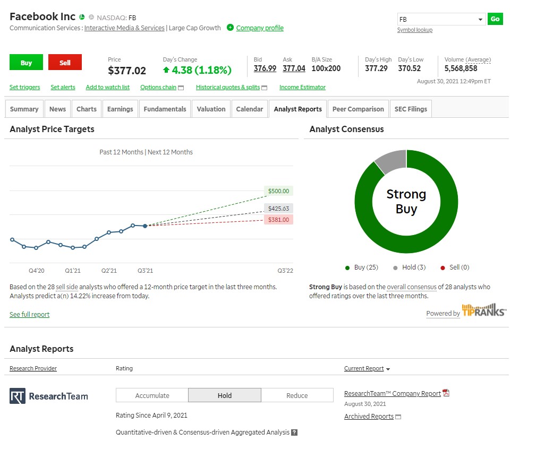Sort by Research Provider column header
This screenshot has width=536, height=450.
tap(33, 368)
